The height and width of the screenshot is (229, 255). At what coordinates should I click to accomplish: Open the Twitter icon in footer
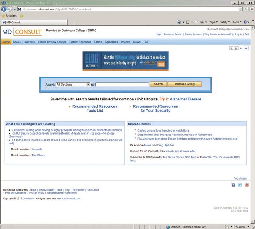240,185
